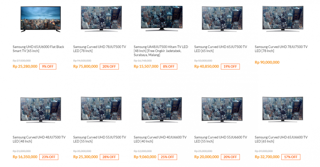The image size is (320, 167).
Task: Click the Rp 20,000,000 price
Action: click(x=206, y=157)
